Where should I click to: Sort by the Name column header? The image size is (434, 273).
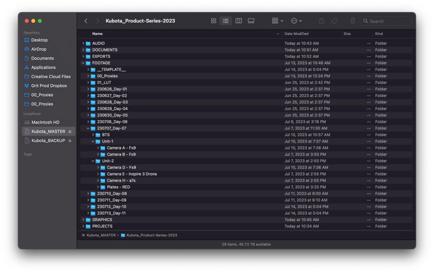pyautogui.click(x=97, y=33)
